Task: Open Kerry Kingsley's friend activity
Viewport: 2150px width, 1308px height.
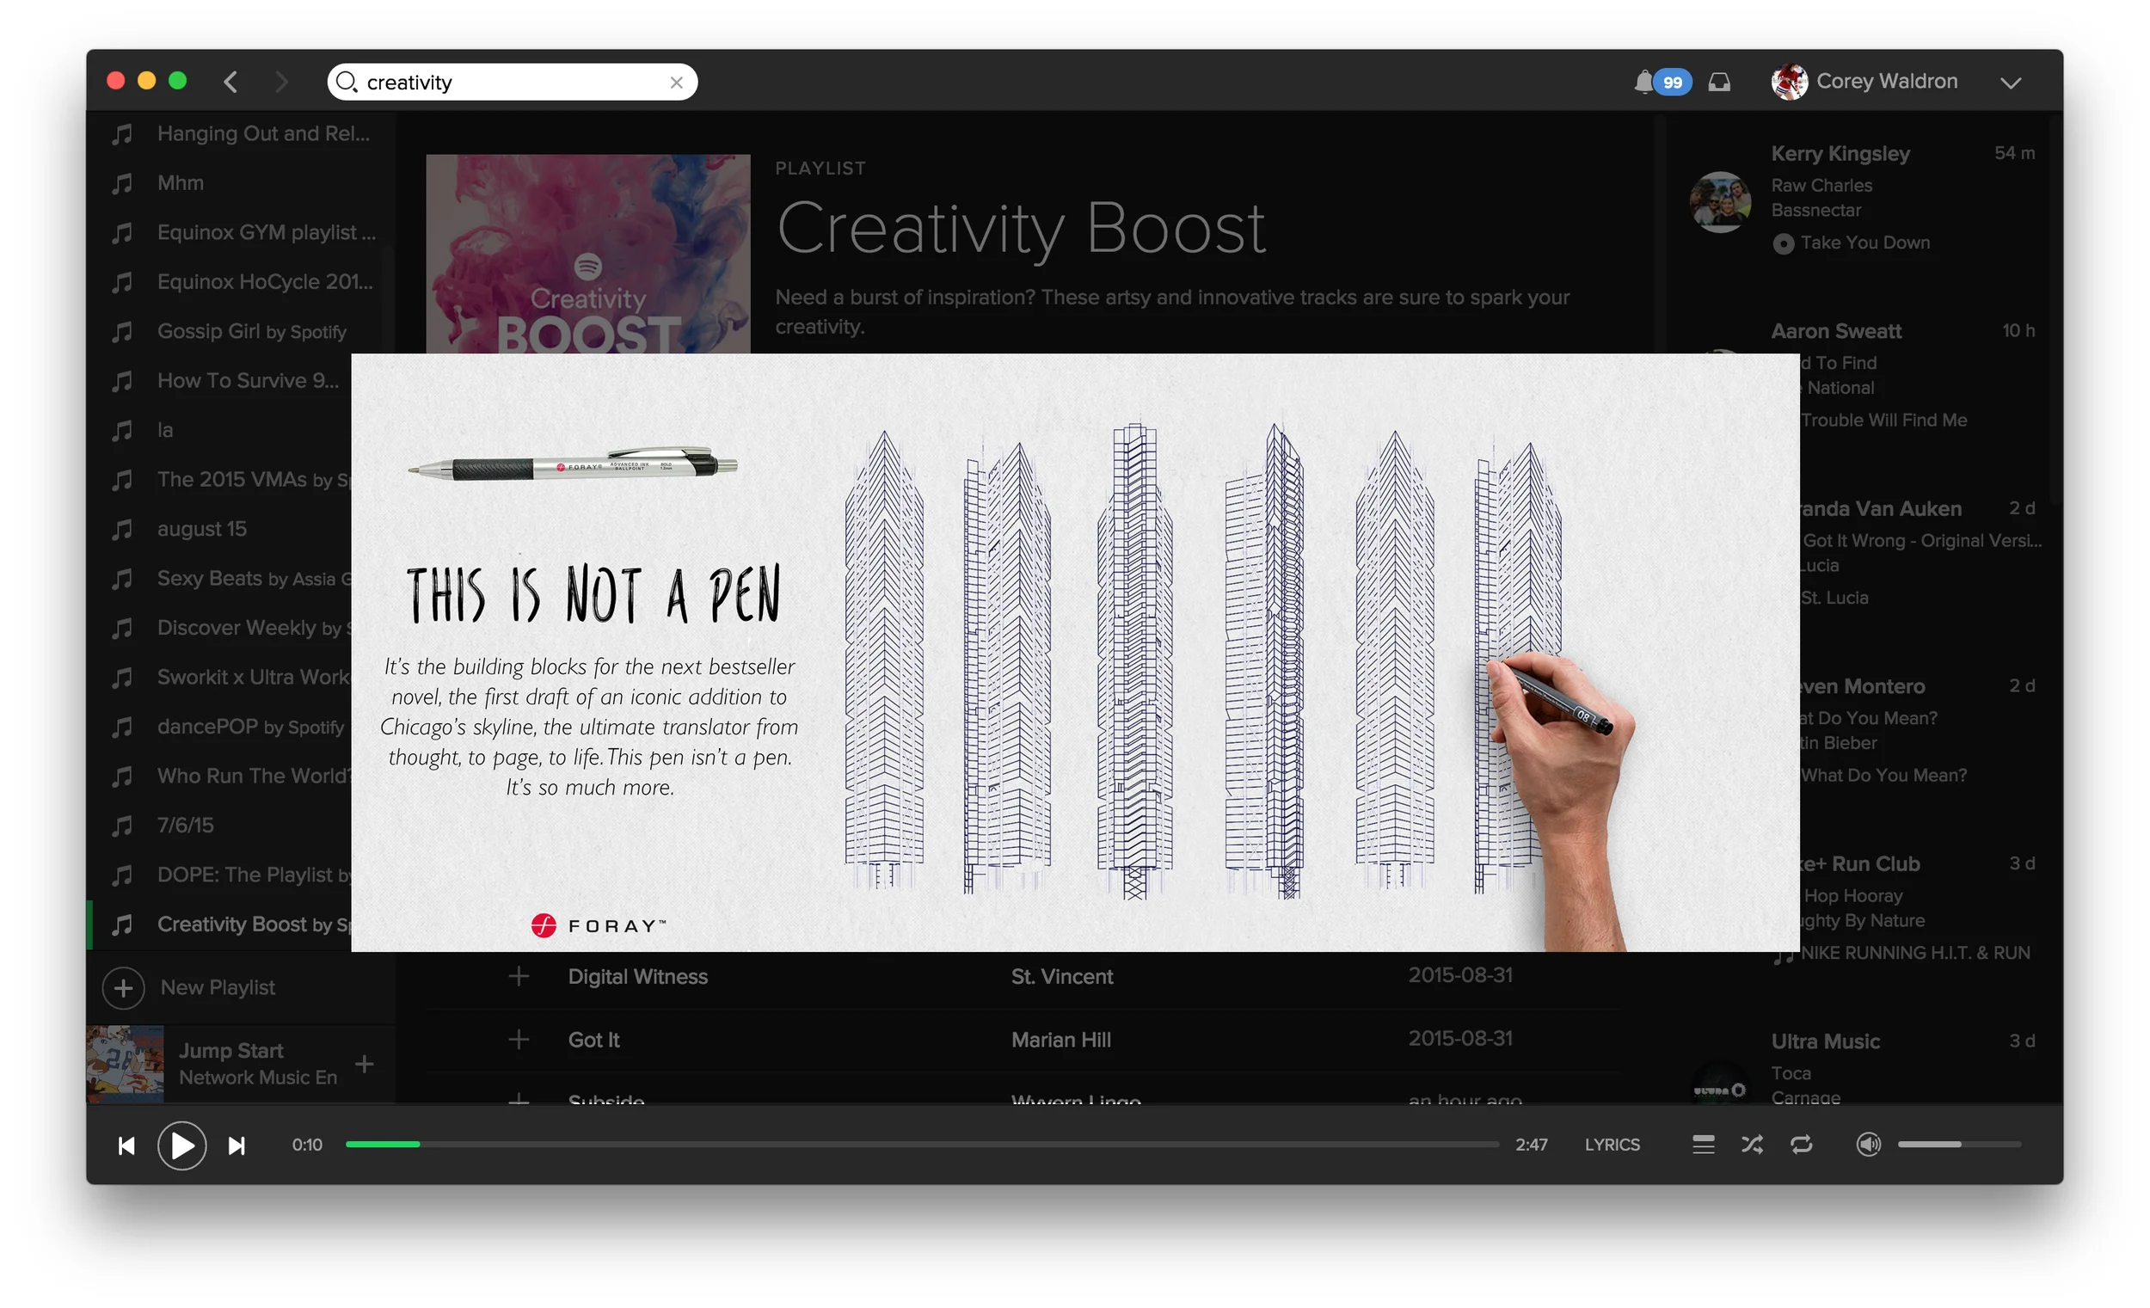Action: [x=1840, y=154]
